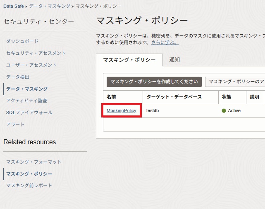
Task: Open アラート in the sidebar
Action: coord(15,124)
